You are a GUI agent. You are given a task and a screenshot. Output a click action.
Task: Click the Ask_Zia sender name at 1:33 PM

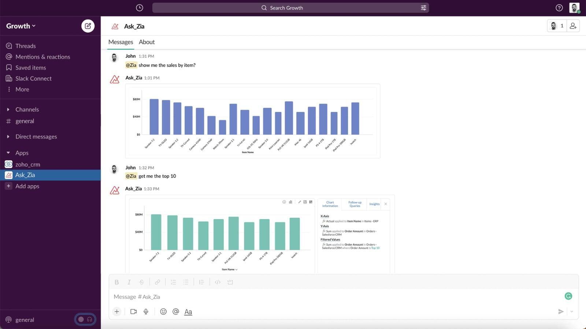(x=133, y=189)
